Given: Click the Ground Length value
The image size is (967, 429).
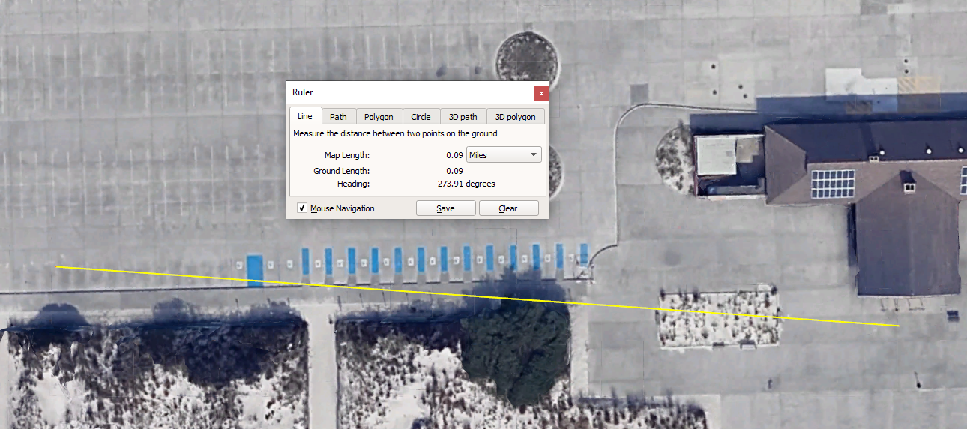Looking at the screenshot, I should click(x=454, y=171).
